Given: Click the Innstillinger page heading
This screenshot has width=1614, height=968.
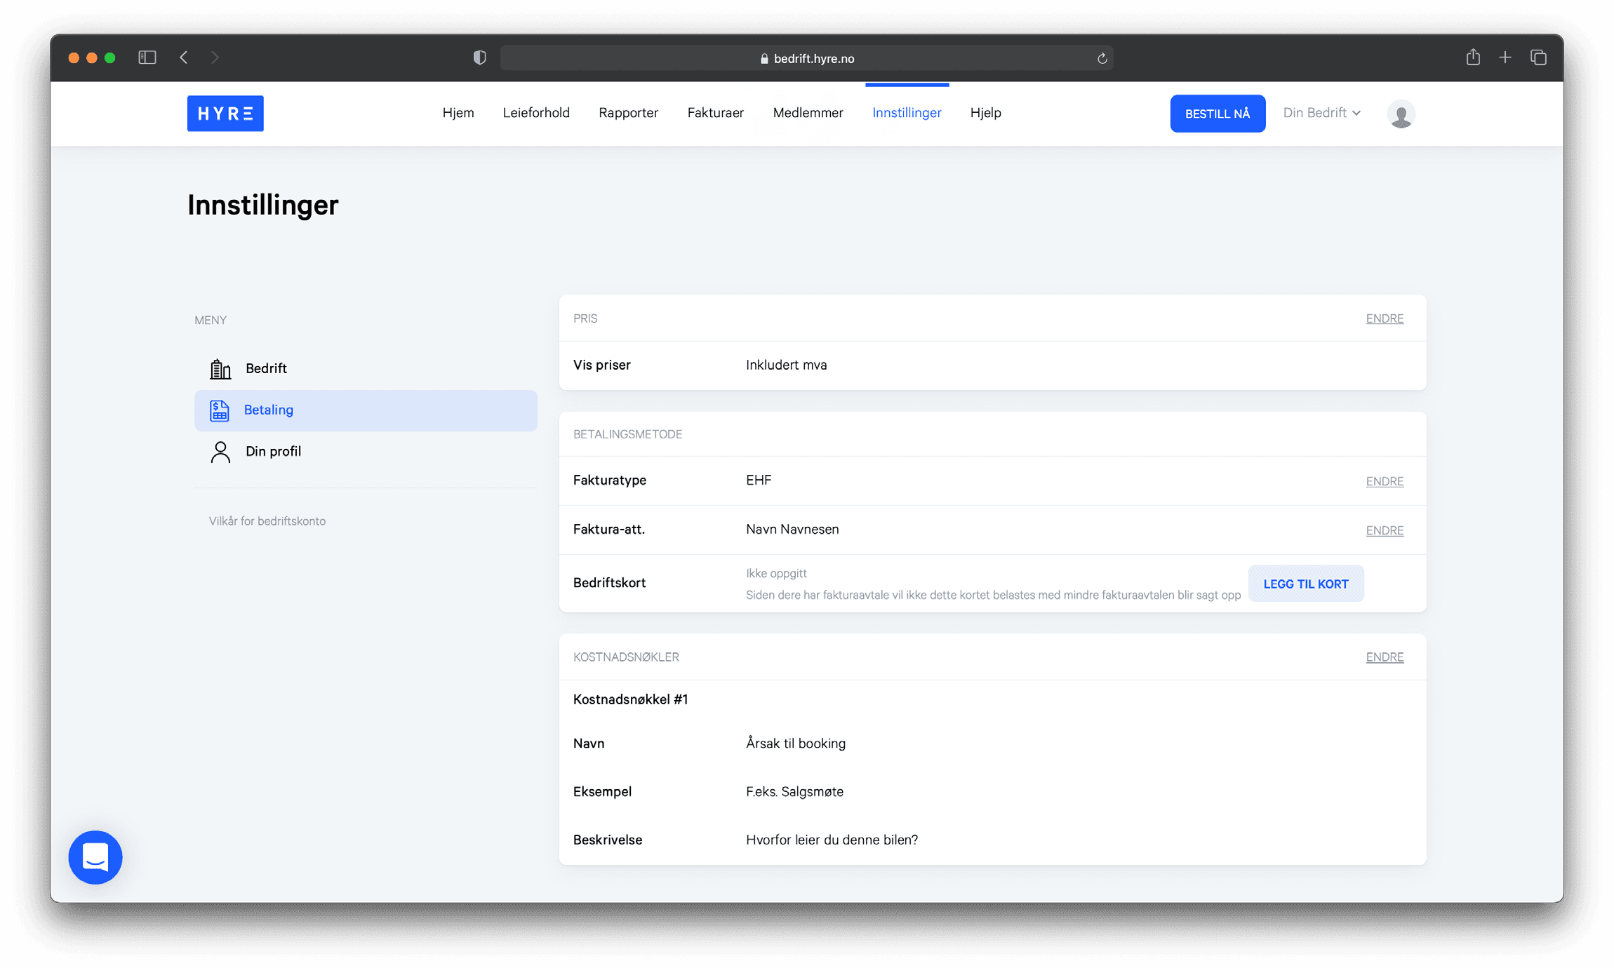Looking at the screenshot, I should [262, 205].
